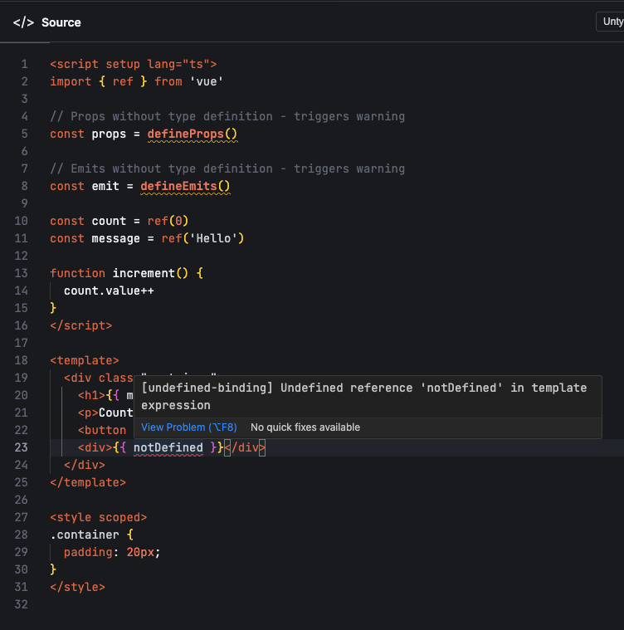Click 'No quick fixes available' text

tap(305, 427)
